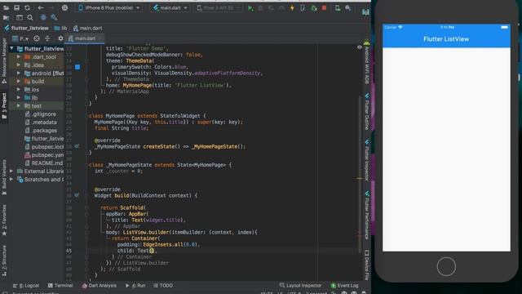Open the Event Log button
522x294 pixels.
click(x=344, y=286)
